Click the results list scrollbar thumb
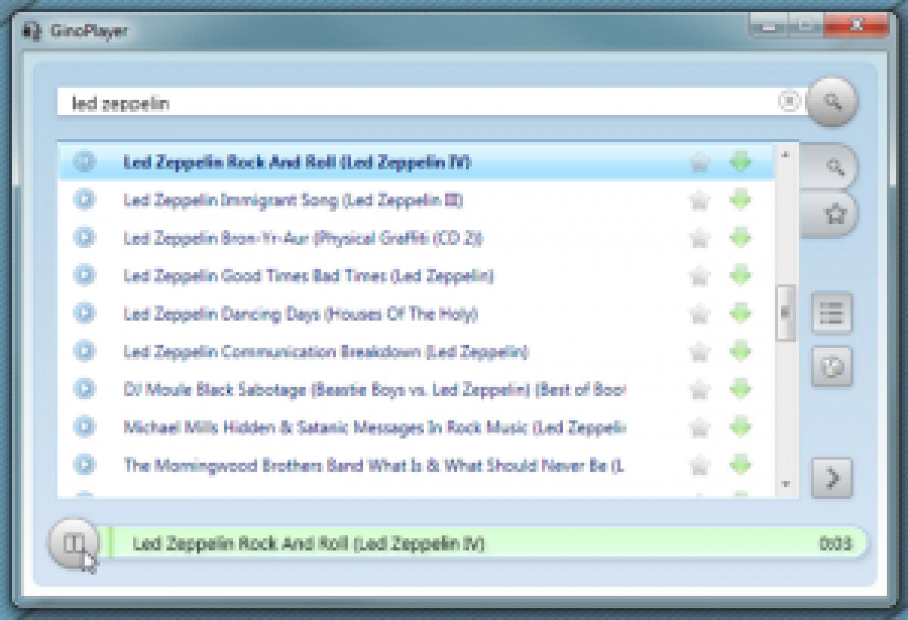 (785, 312)
